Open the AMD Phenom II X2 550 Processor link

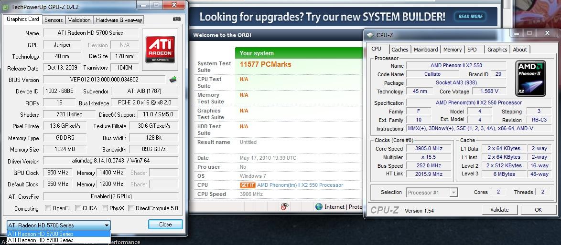[300, 185]
